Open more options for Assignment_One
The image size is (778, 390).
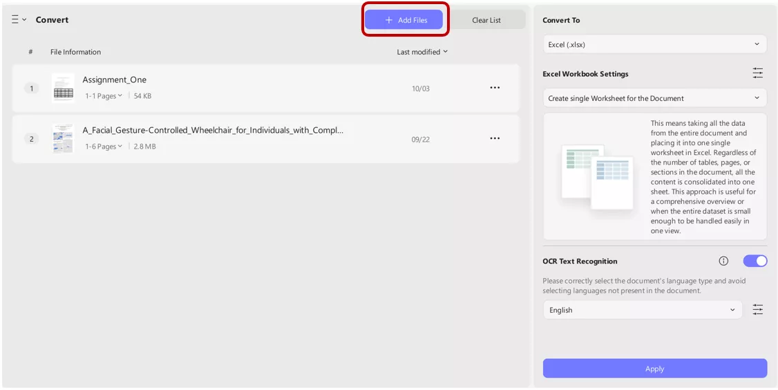(495, 88)
